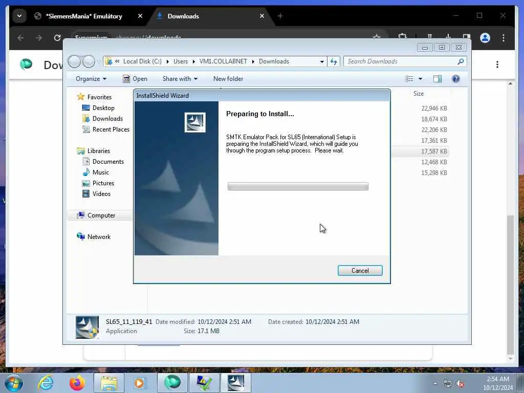524x393 pixels.
Task: Open the browser profile avatar
Action: [x=485, y=38]
